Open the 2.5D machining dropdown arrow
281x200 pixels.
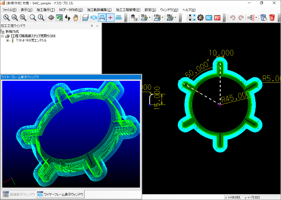coord(163,18)
